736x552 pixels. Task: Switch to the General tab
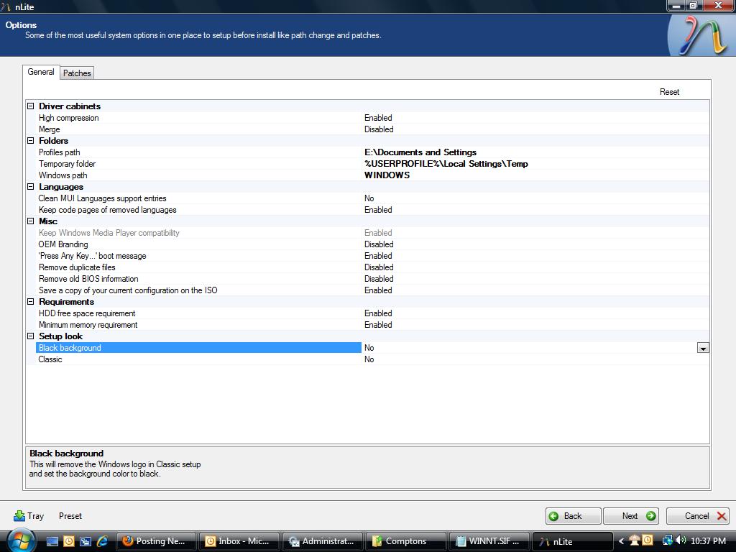[x=41, y=72]
